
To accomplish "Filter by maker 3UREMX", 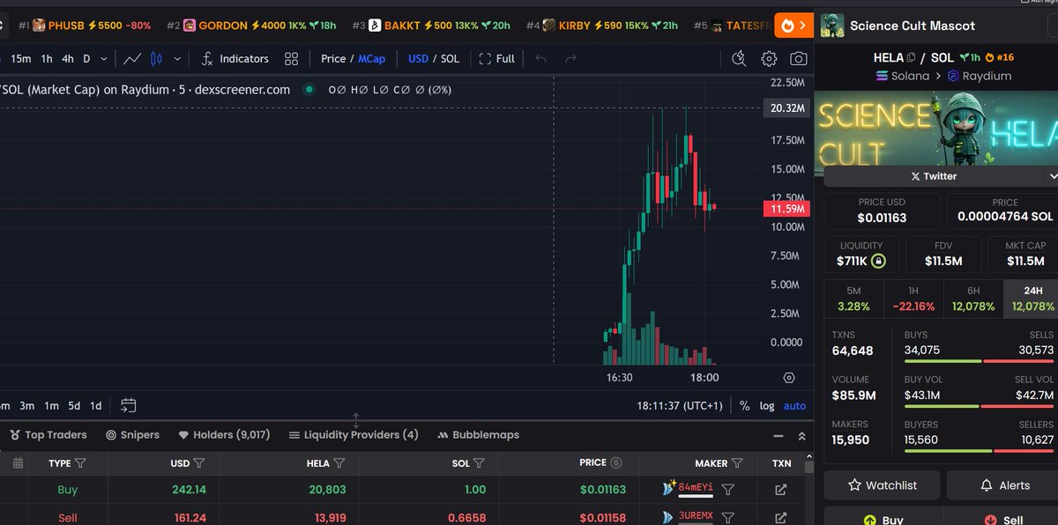I will (x=728, y=517).
